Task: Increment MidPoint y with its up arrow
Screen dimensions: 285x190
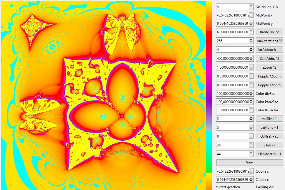Action: pos(251,22)
